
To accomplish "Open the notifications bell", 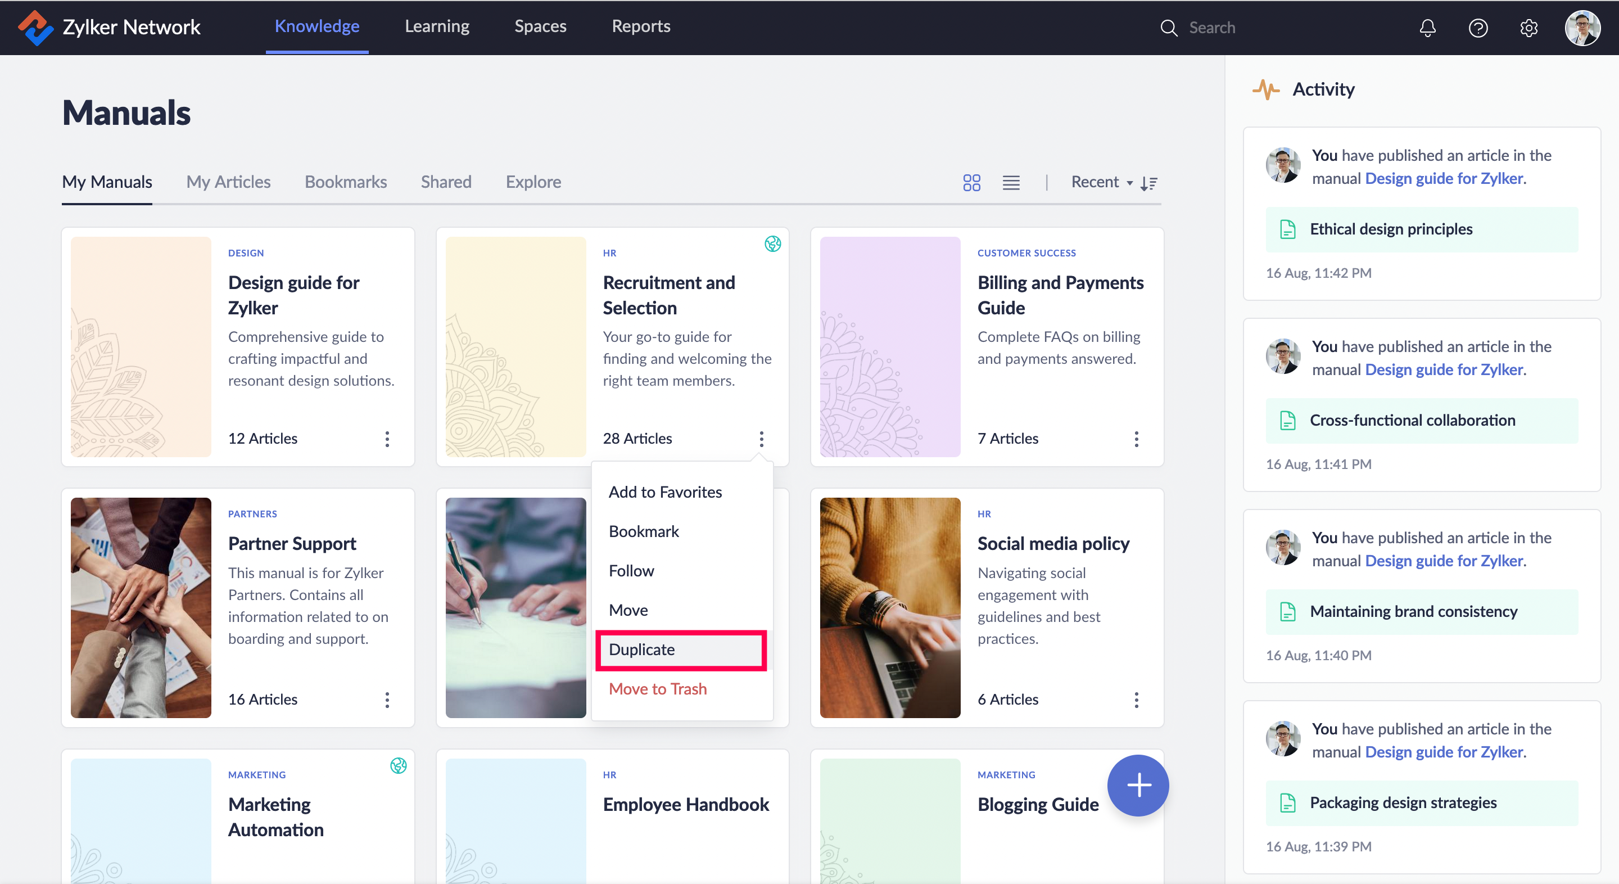I will pos(1427,28).
